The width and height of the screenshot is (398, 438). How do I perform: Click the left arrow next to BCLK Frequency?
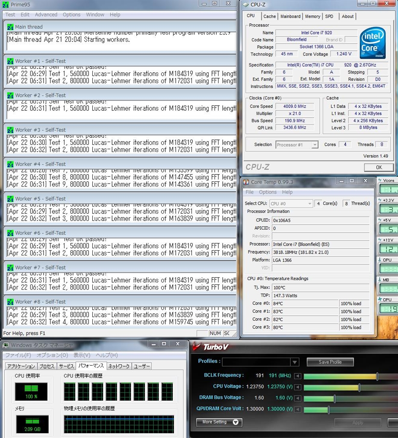pyautogui.click(x=298, y=376)
